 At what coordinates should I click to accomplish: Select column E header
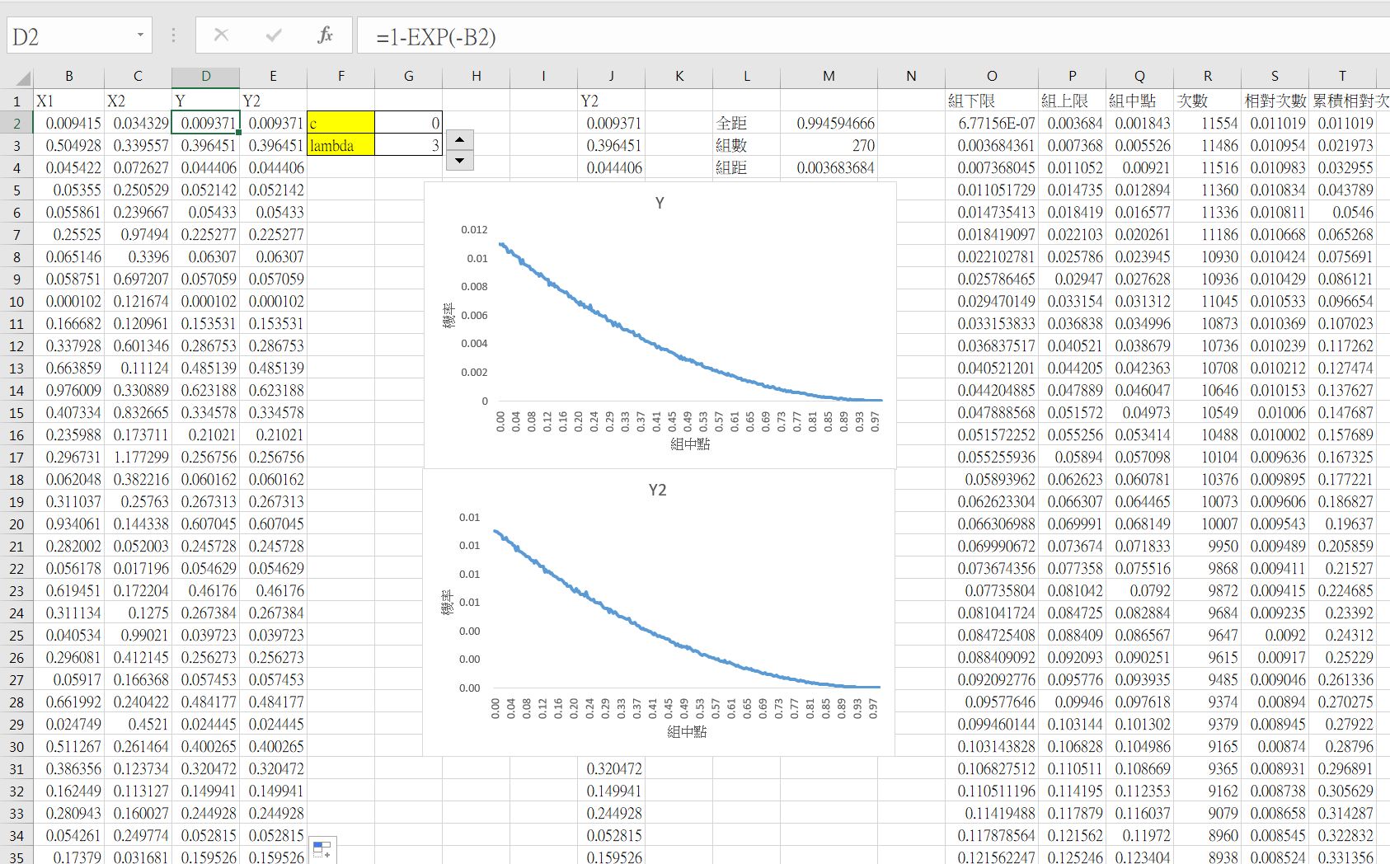[x=274, y=76]
